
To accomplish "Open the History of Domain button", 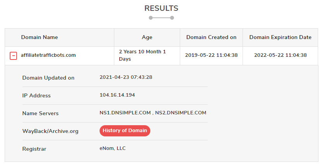I will click(125, 131).
